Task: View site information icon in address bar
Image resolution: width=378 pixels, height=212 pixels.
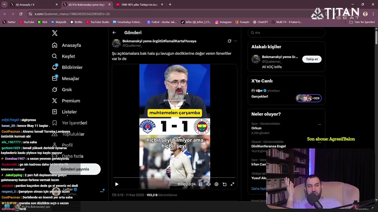Action: coord(30,14)
